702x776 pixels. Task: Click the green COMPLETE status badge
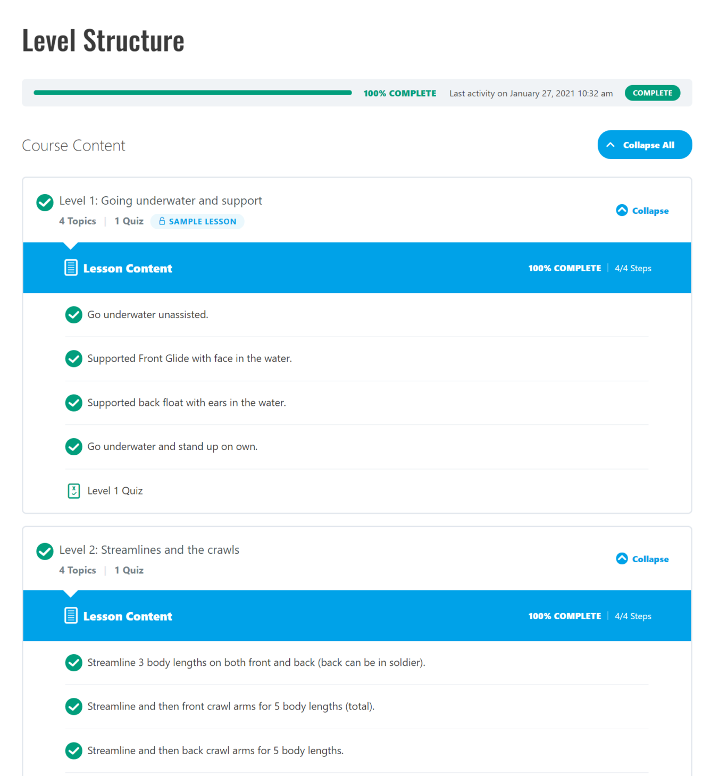(652, 93)
